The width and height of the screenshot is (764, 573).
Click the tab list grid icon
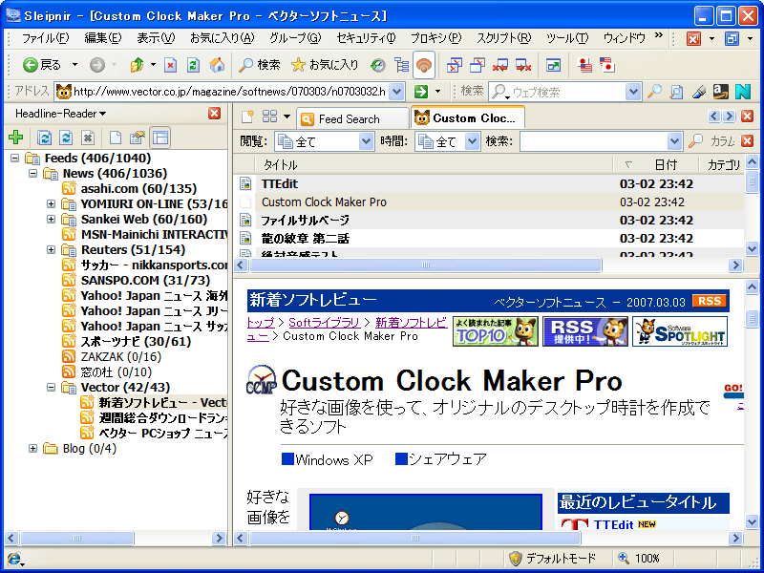pos(269,117)
